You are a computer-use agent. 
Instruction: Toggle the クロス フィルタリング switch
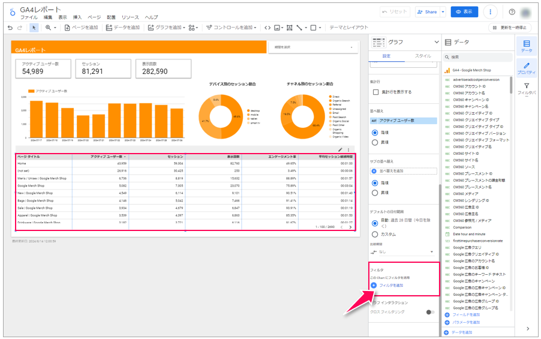430,312
